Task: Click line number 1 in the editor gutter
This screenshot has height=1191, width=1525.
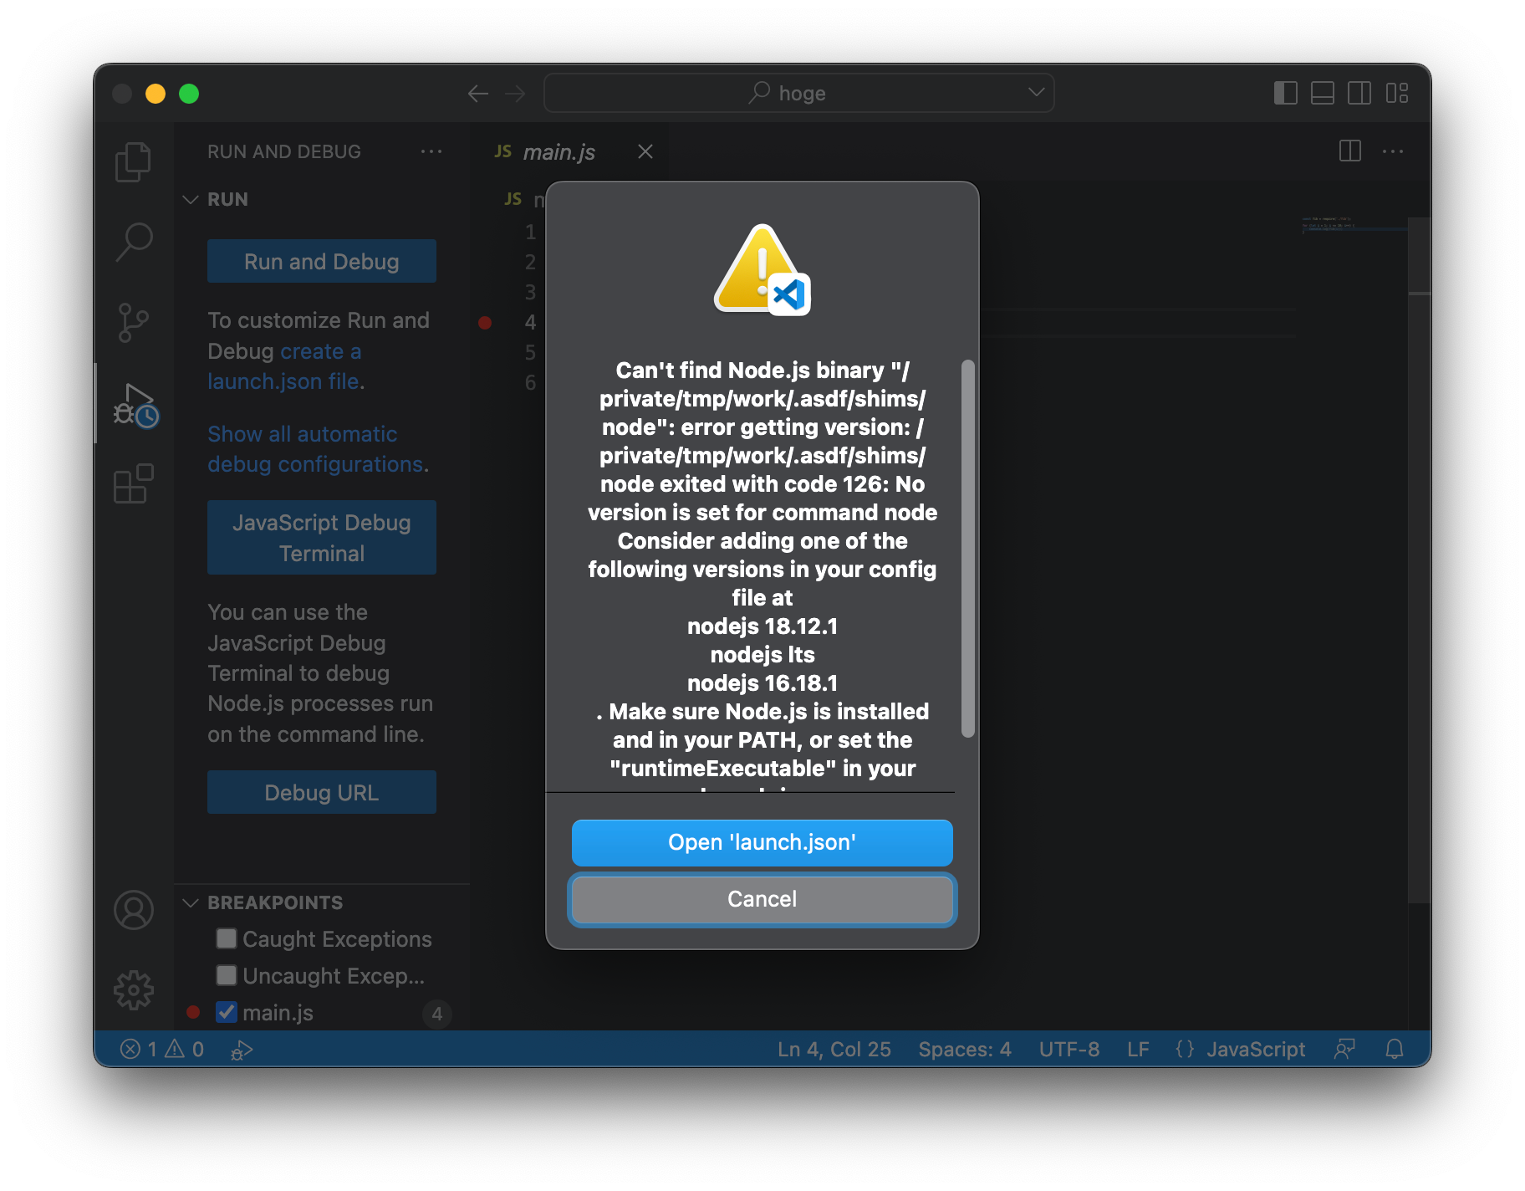Action: click(530, 232)
